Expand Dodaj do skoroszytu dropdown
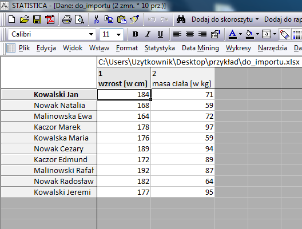The width and height of the screenshot is (302, 229). pyautogui.click(x=257, y=19)
